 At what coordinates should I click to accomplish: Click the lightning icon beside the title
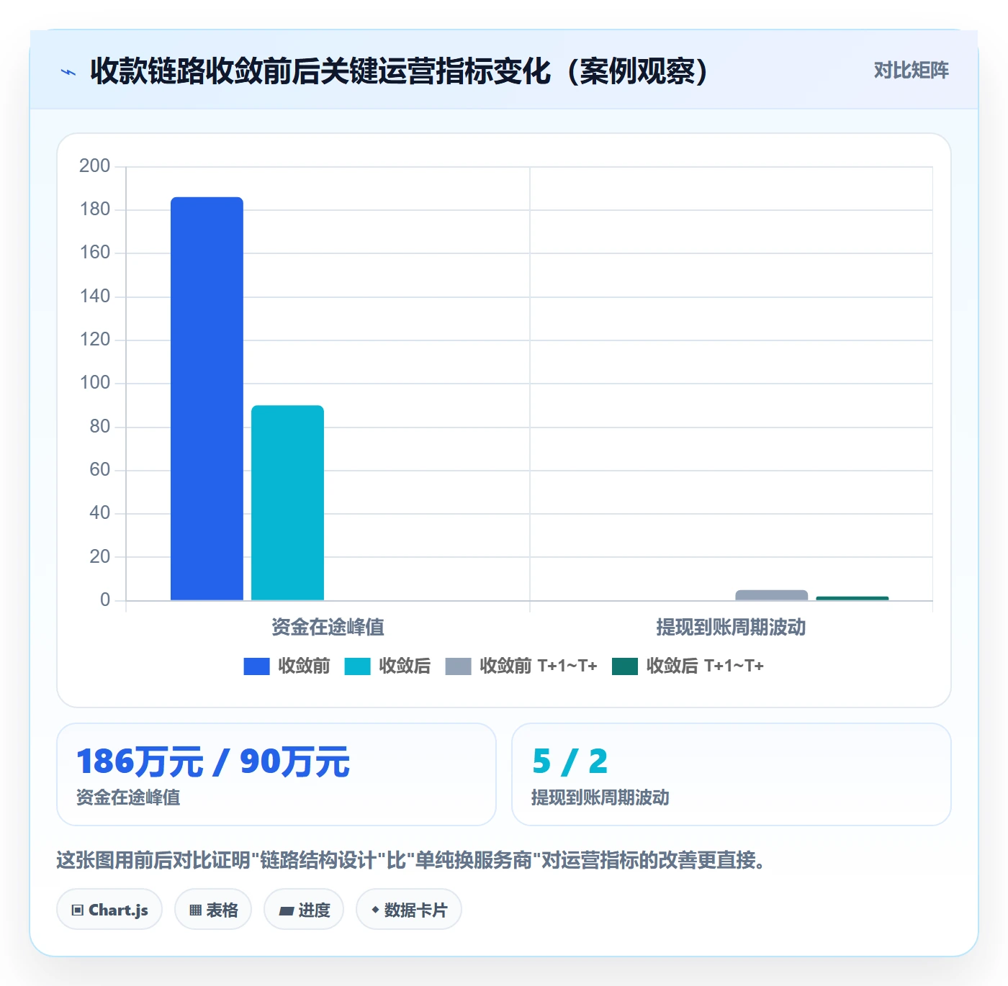tap(68, 72)
